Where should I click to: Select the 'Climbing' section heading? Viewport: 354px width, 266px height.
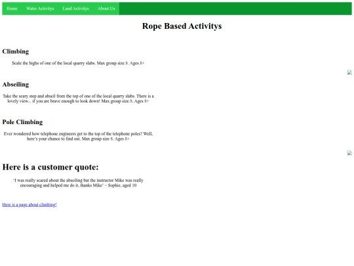point(16,52)
